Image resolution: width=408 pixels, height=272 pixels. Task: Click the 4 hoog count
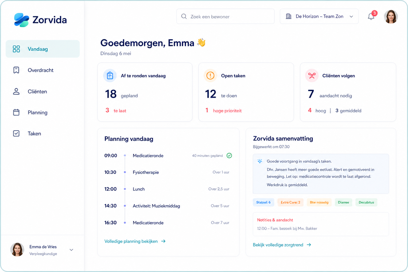coord(317,110)
